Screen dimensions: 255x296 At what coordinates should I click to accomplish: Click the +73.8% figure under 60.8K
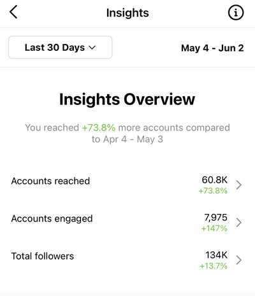213,191
